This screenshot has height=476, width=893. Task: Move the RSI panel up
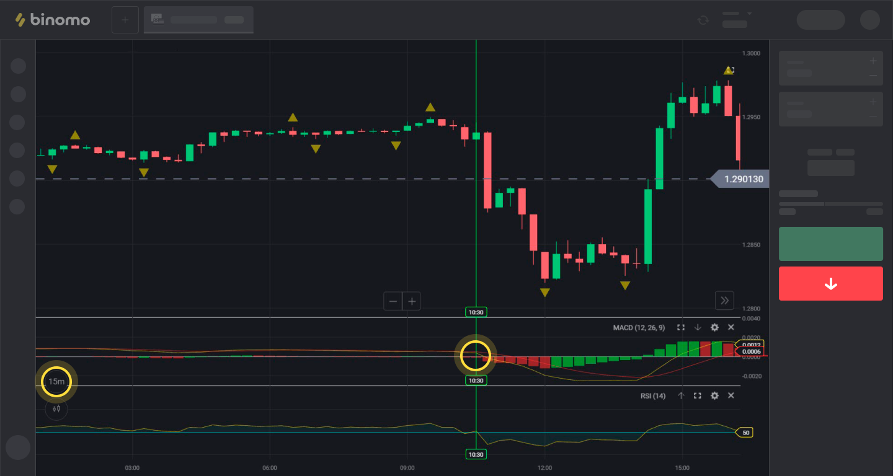[681, 395]
